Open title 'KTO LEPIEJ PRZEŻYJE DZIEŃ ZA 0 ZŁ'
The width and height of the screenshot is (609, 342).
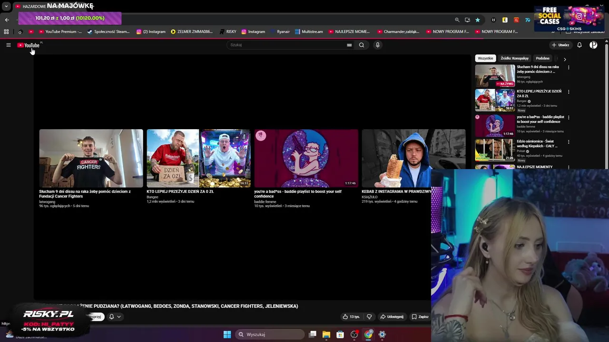click(x=180, y=192)
